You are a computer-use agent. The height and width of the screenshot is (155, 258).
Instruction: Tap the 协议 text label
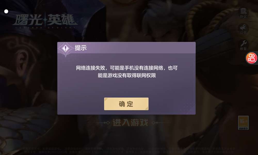[x=243, y=17]
